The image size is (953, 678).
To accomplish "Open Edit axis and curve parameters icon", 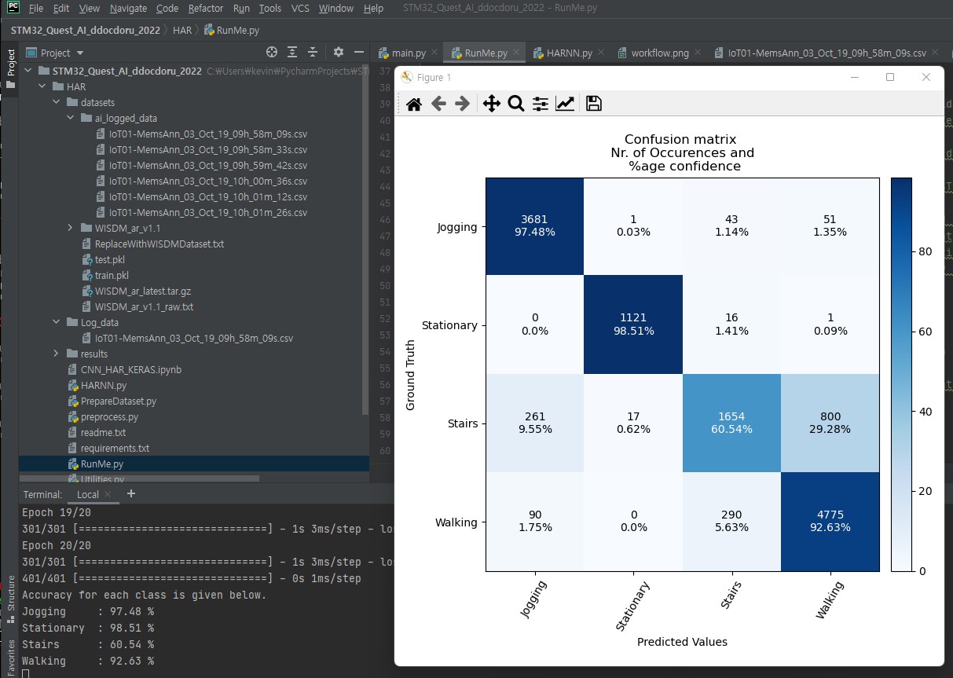I will tap(565, 104).
